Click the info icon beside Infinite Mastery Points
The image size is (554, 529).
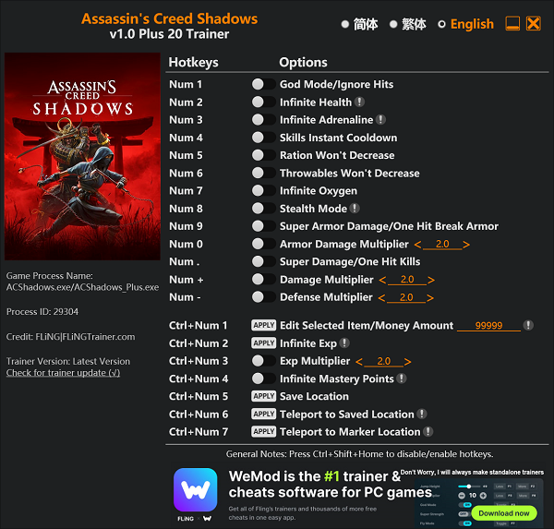402,379
